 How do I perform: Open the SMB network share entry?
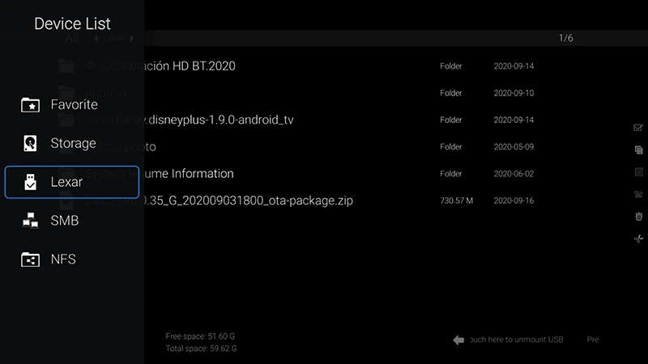pos(72,220)
